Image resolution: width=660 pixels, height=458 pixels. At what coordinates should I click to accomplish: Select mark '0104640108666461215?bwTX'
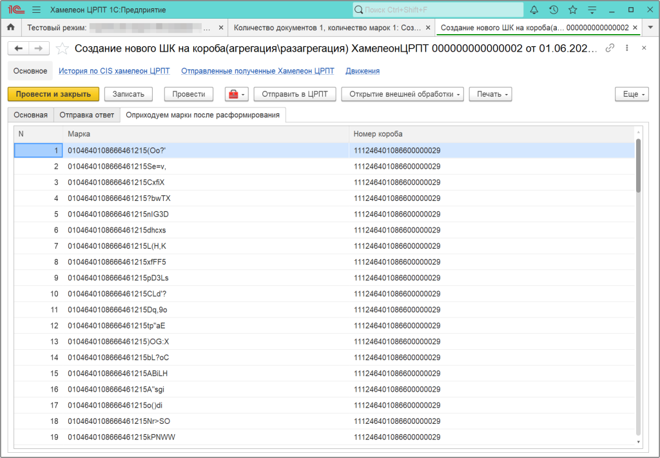(x=206, y=198)
